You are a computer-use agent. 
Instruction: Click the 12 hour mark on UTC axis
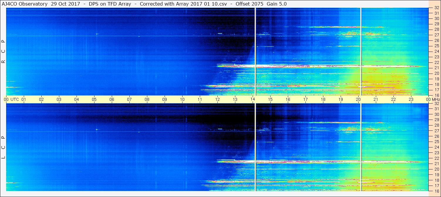pyautogui.click(x=217, y=99)
